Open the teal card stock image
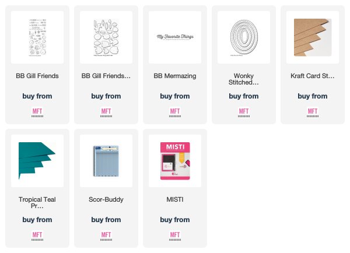This screenshot has height=253, width=350. (37, 161)
